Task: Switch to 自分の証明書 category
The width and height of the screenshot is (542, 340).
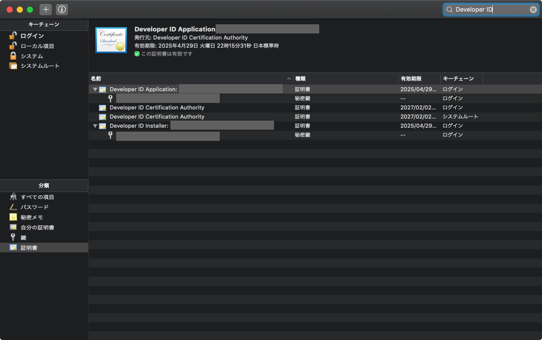Action: tap(37, 228)
